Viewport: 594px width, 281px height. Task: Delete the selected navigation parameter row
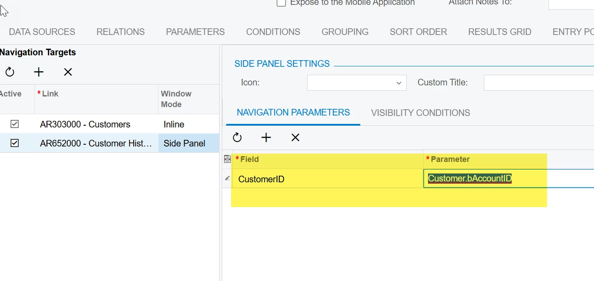295,138
